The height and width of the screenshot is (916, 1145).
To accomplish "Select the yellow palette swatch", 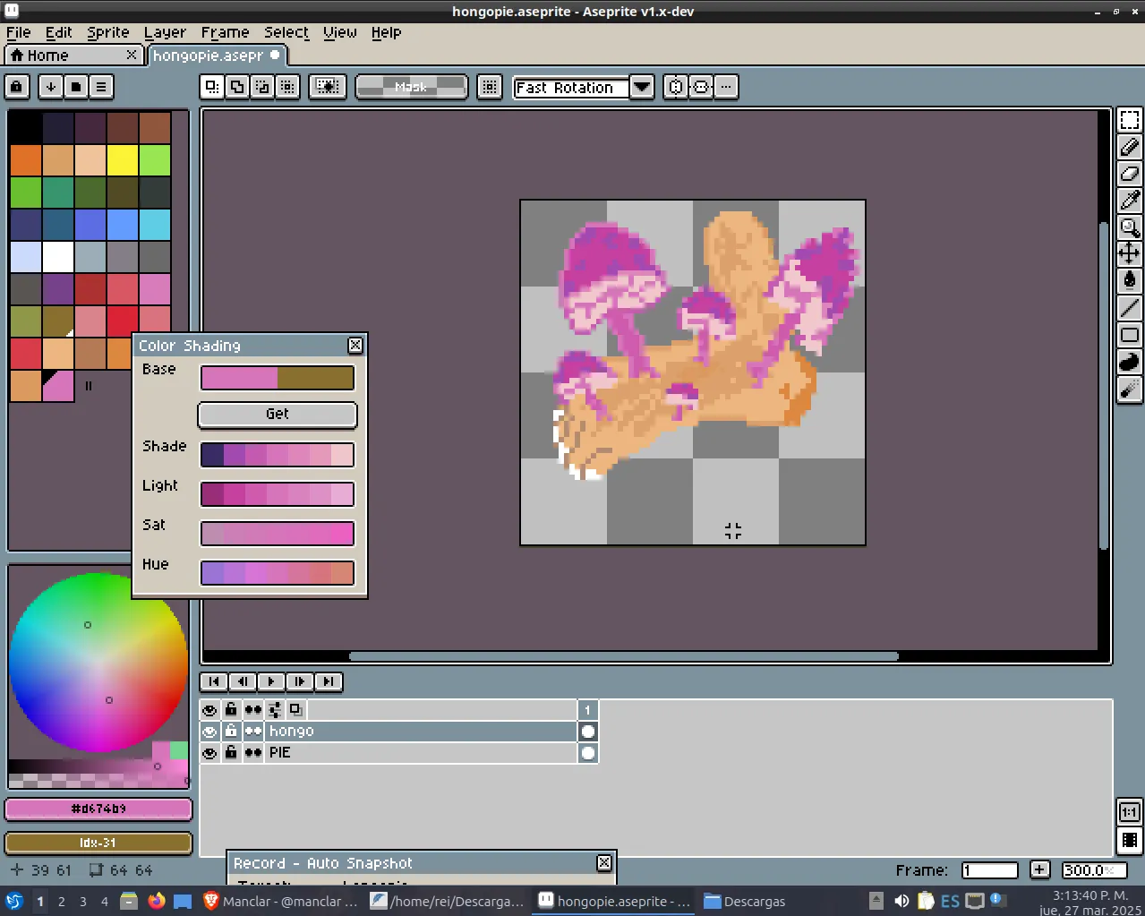I will (x=123, y=160).
